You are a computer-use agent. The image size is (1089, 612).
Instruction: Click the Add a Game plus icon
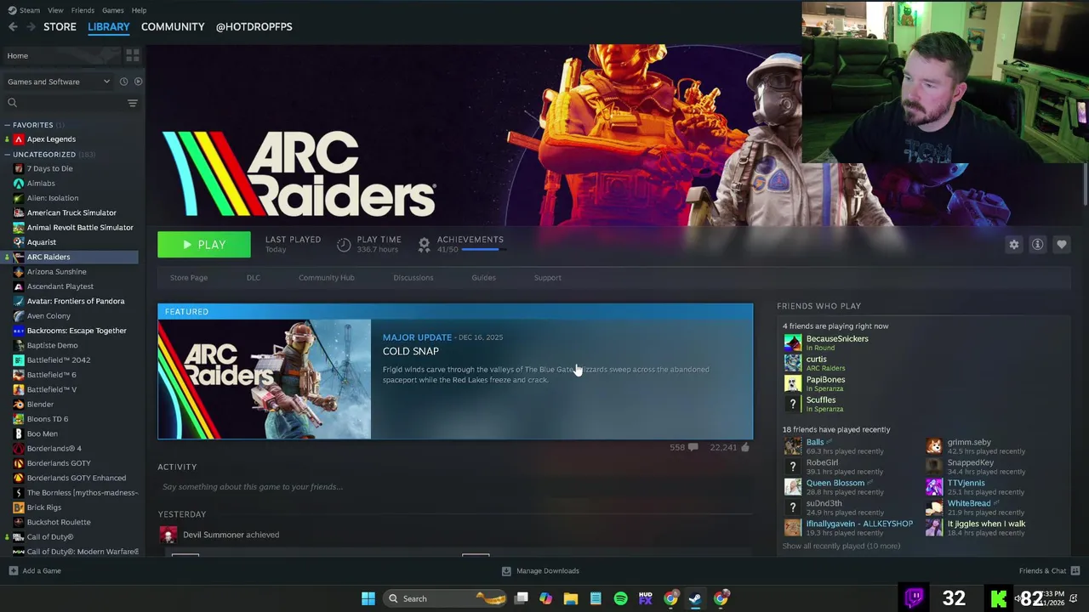[x=13, y=570]
